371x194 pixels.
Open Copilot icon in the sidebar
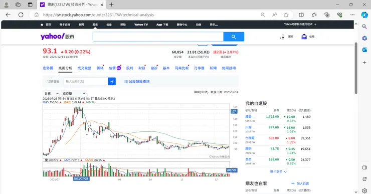click(x=364, y=15)
